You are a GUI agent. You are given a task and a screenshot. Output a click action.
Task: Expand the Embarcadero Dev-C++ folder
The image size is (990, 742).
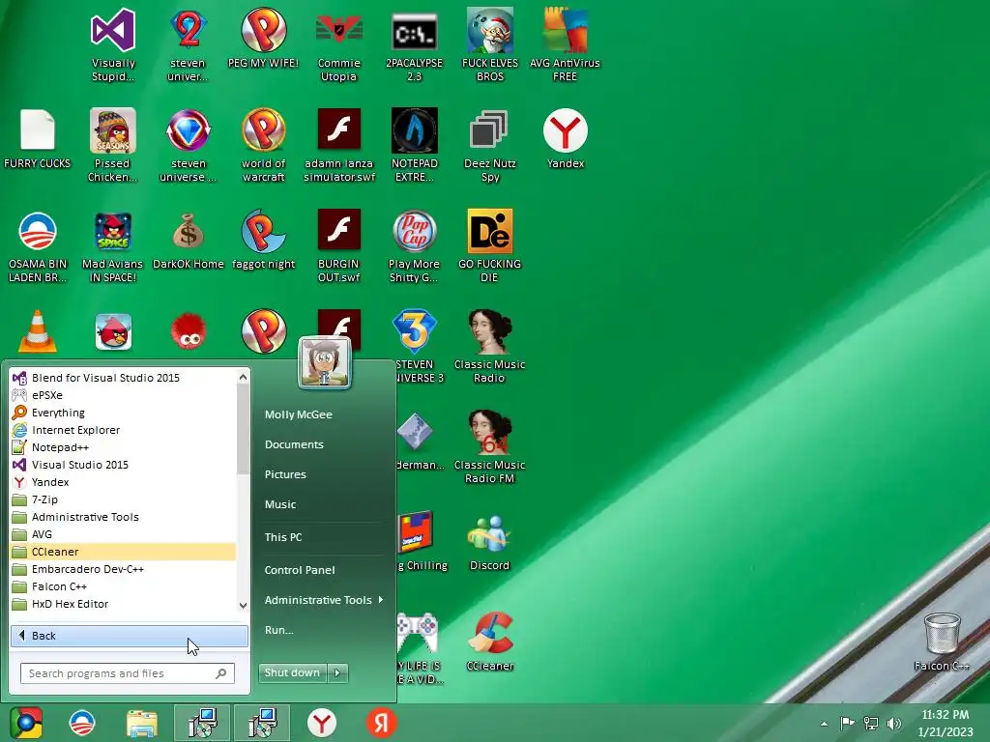click(123, 568)
